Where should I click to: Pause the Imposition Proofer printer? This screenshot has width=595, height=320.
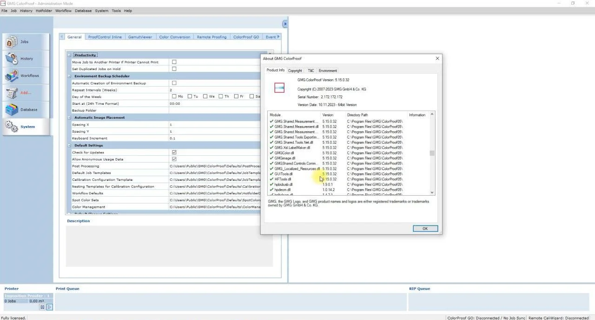point(42,307)
